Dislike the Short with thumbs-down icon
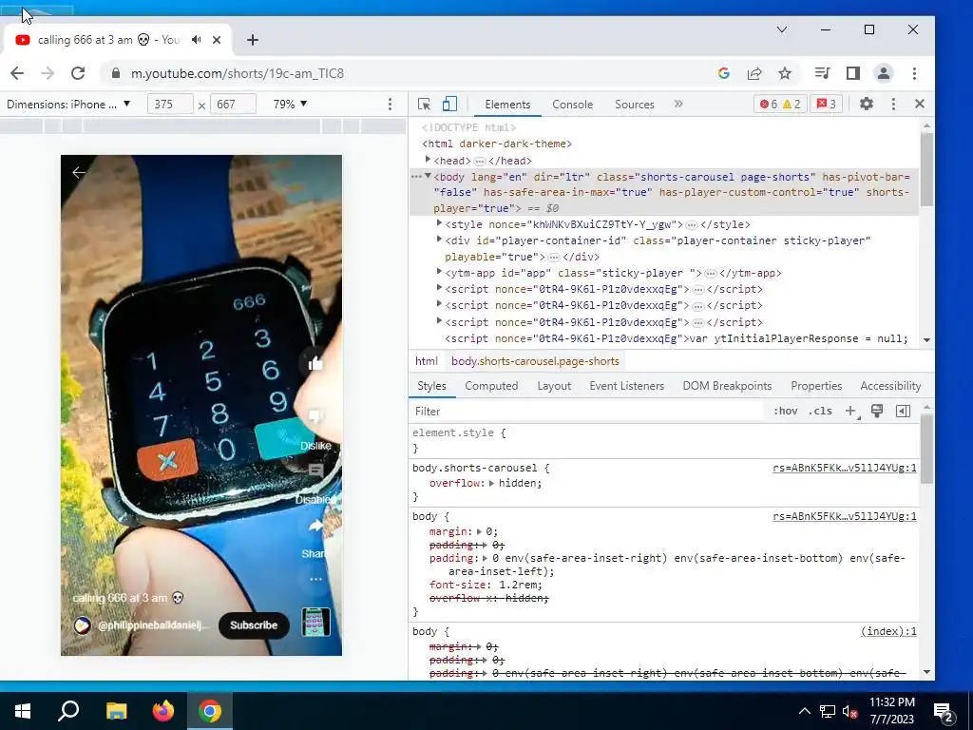 315,417
